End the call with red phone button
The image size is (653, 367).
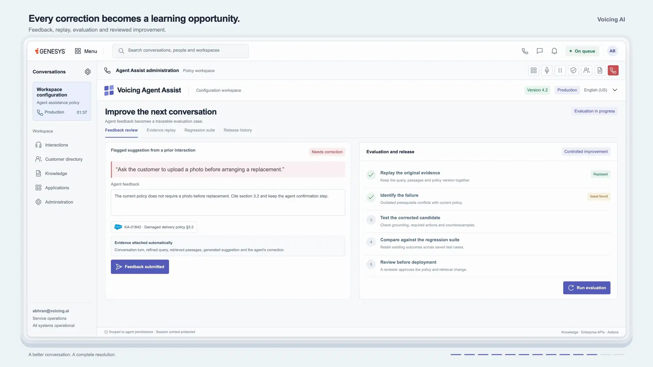[x=613, y=70]
